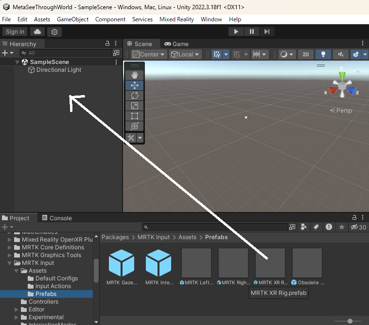The width and height of the screenshot is (369, 325).
Task: Toggle hidden packages visibility count
Action: pos(358,227)
